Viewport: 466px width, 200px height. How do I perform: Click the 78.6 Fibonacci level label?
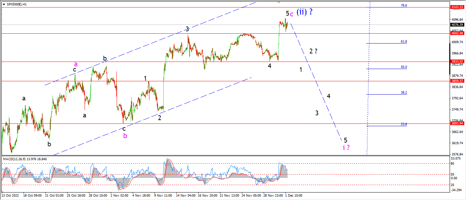(x=404, y=5)
